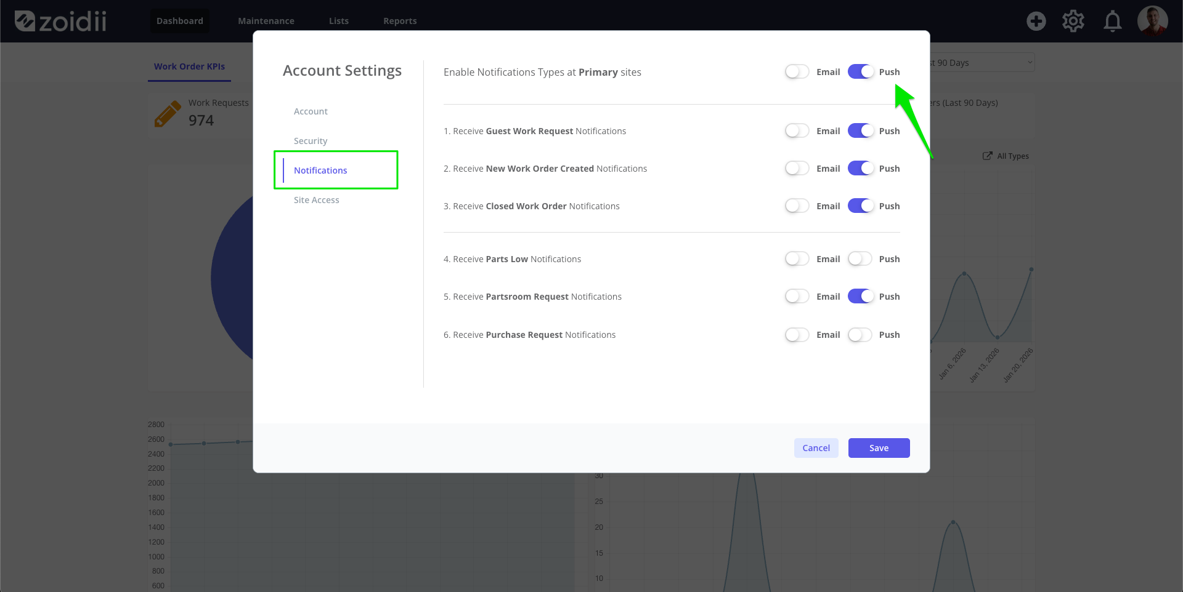Viewport: 1183px width, 592px height.
Task: Enable Email for Partsroom Request notifications
Action: click(x=797, y=297)
